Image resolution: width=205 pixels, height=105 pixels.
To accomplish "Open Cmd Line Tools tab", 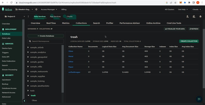I will pyautogui.click(x=174, y=23).
